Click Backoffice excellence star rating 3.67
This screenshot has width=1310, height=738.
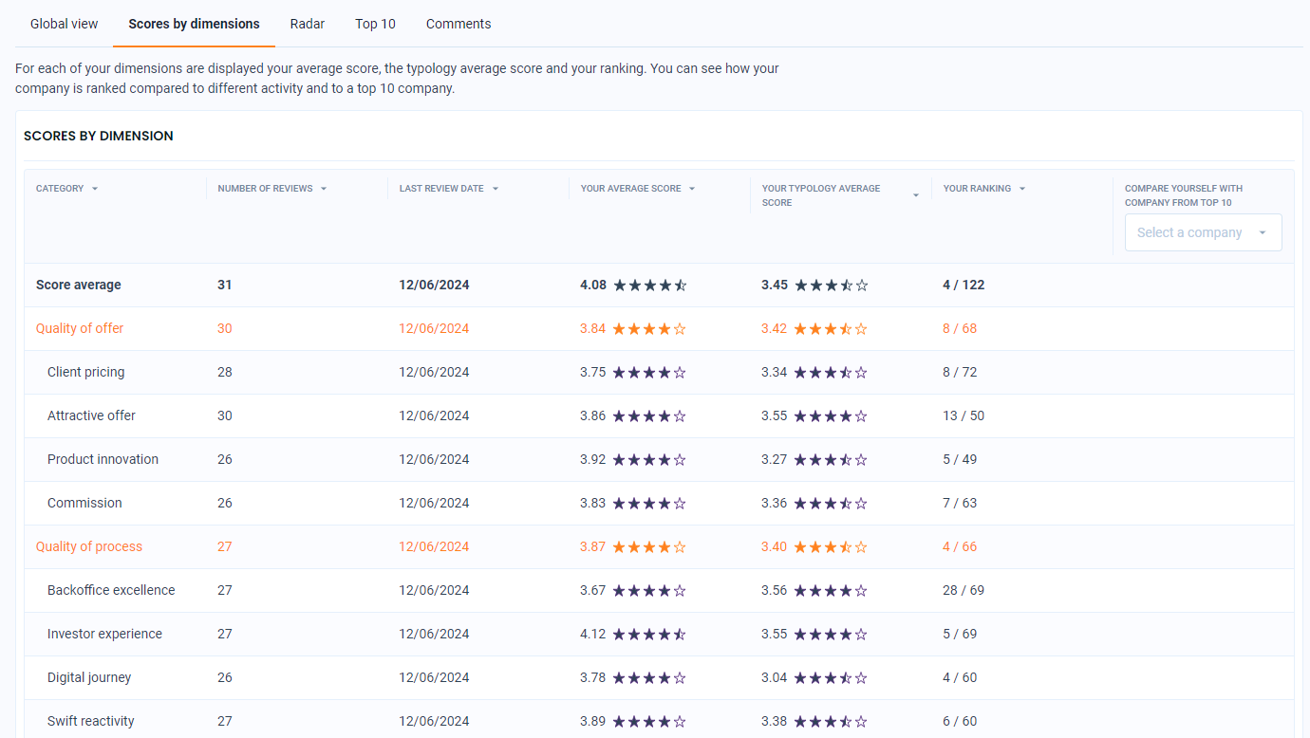(x=649, y=590)
